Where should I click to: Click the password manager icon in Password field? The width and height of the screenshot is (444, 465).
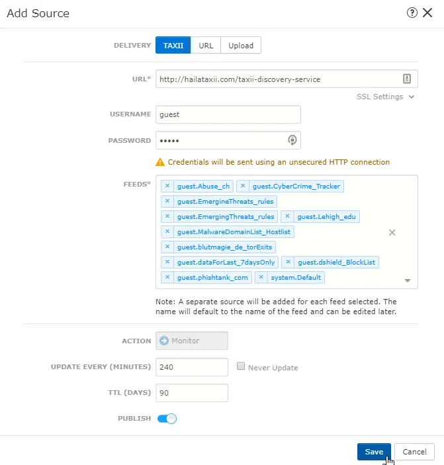coord(292,140)
